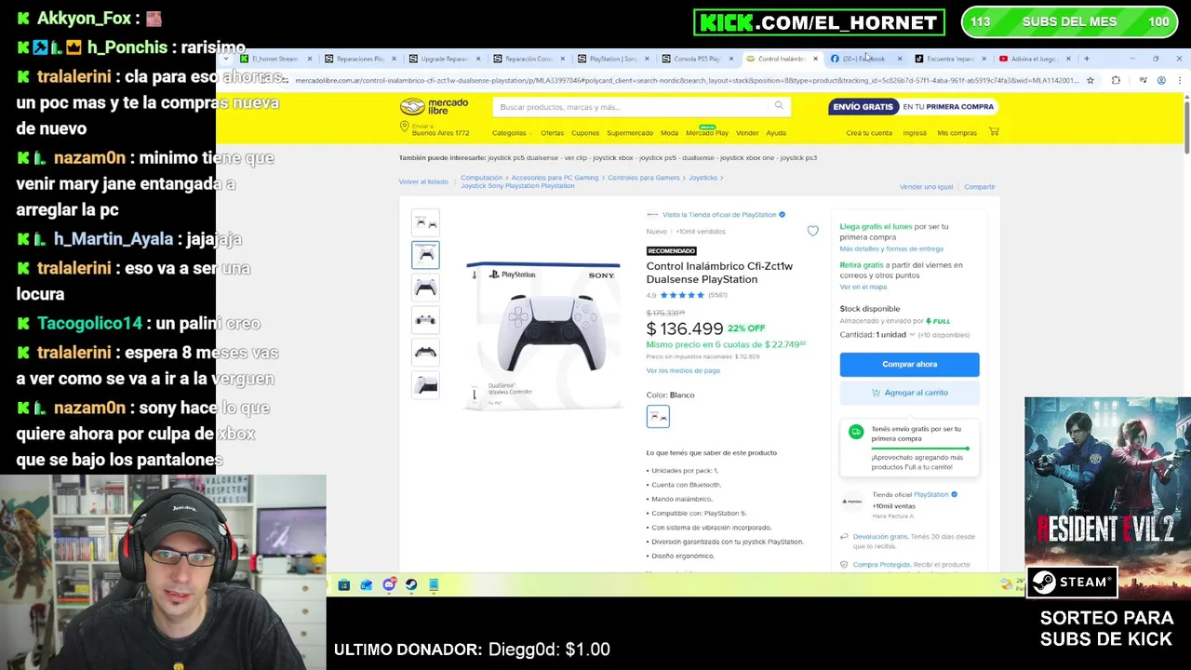Open Outlook mail icon in the taskbar
The width and height of the screenshot is (1191, 670).
coord(366,584)
